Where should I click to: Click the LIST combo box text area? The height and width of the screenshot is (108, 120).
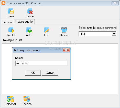click(x=95, y=34)
